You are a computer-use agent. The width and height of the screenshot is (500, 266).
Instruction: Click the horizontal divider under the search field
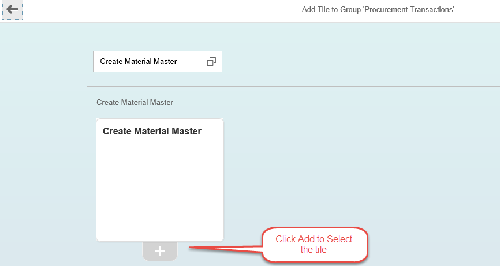click(x=293, y=86)
